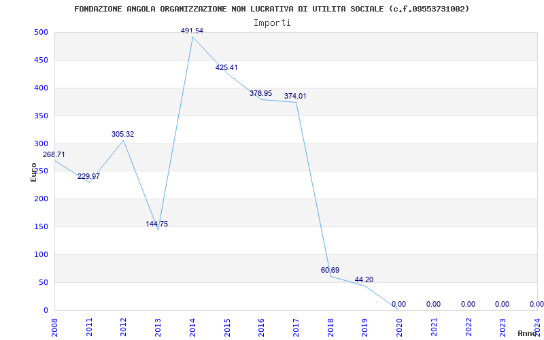Click the y-axis value 350
544x340 pixels.
click(41, 116)
